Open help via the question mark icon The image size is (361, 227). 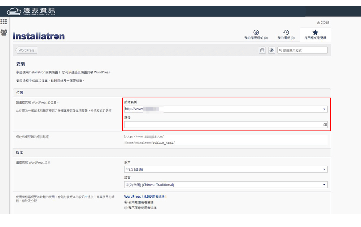coord(327,22)
